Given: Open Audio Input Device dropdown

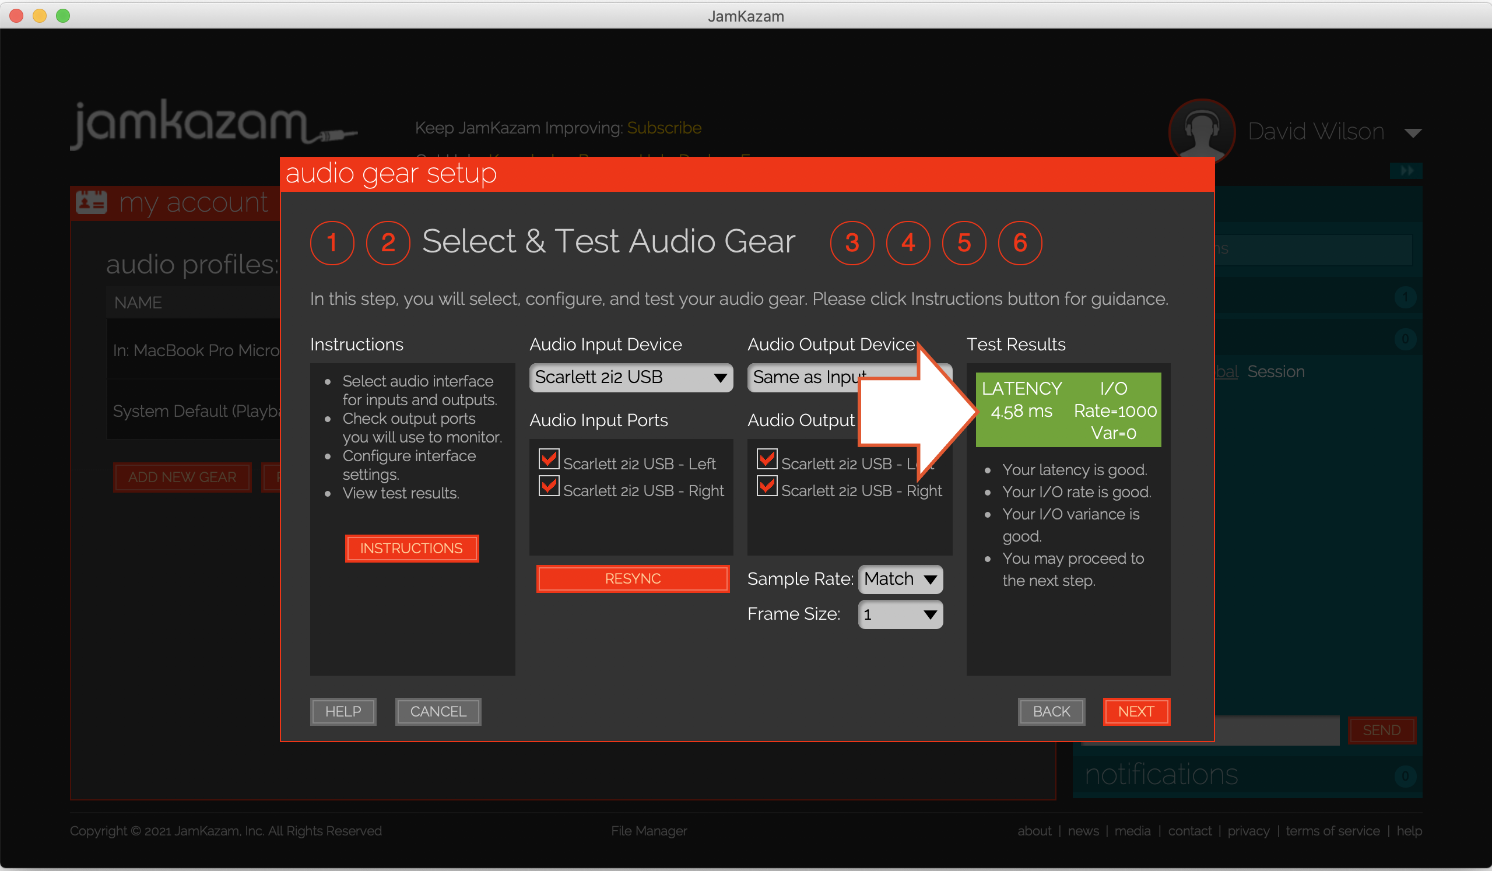Looking at the screenshot, I should pos(630,378).
